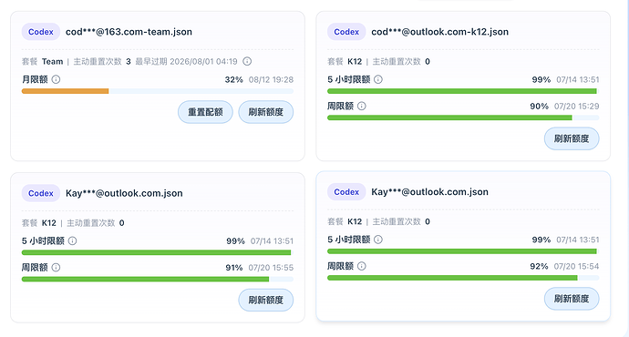Click 周限额 info icon in the 92% weekly card

(x=361, y=266)
